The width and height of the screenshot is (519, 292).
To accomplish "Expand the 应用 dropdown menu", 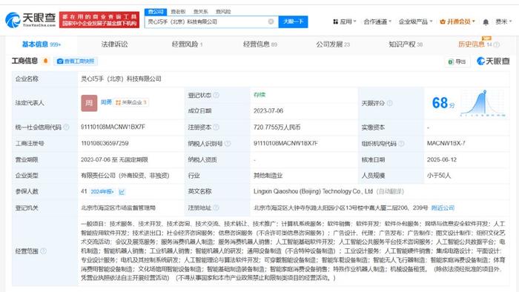I will point(344,21).
